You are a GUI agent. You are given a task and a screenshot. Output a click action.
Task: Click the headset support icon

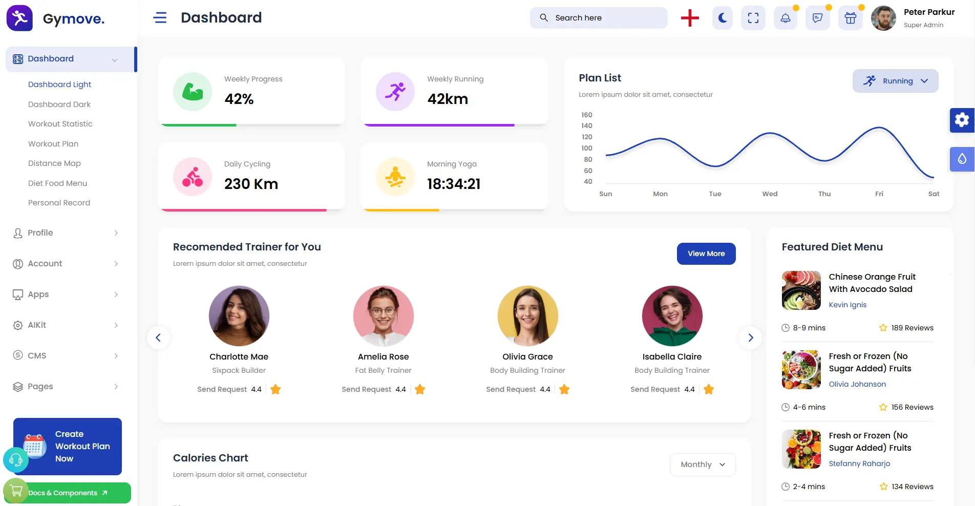pyautogui.click(x=16, y=460)
